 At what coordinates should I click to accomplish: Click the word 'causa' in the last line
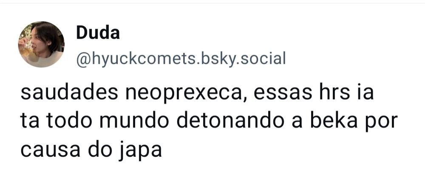pyautogui.click(x=50, y=151)
